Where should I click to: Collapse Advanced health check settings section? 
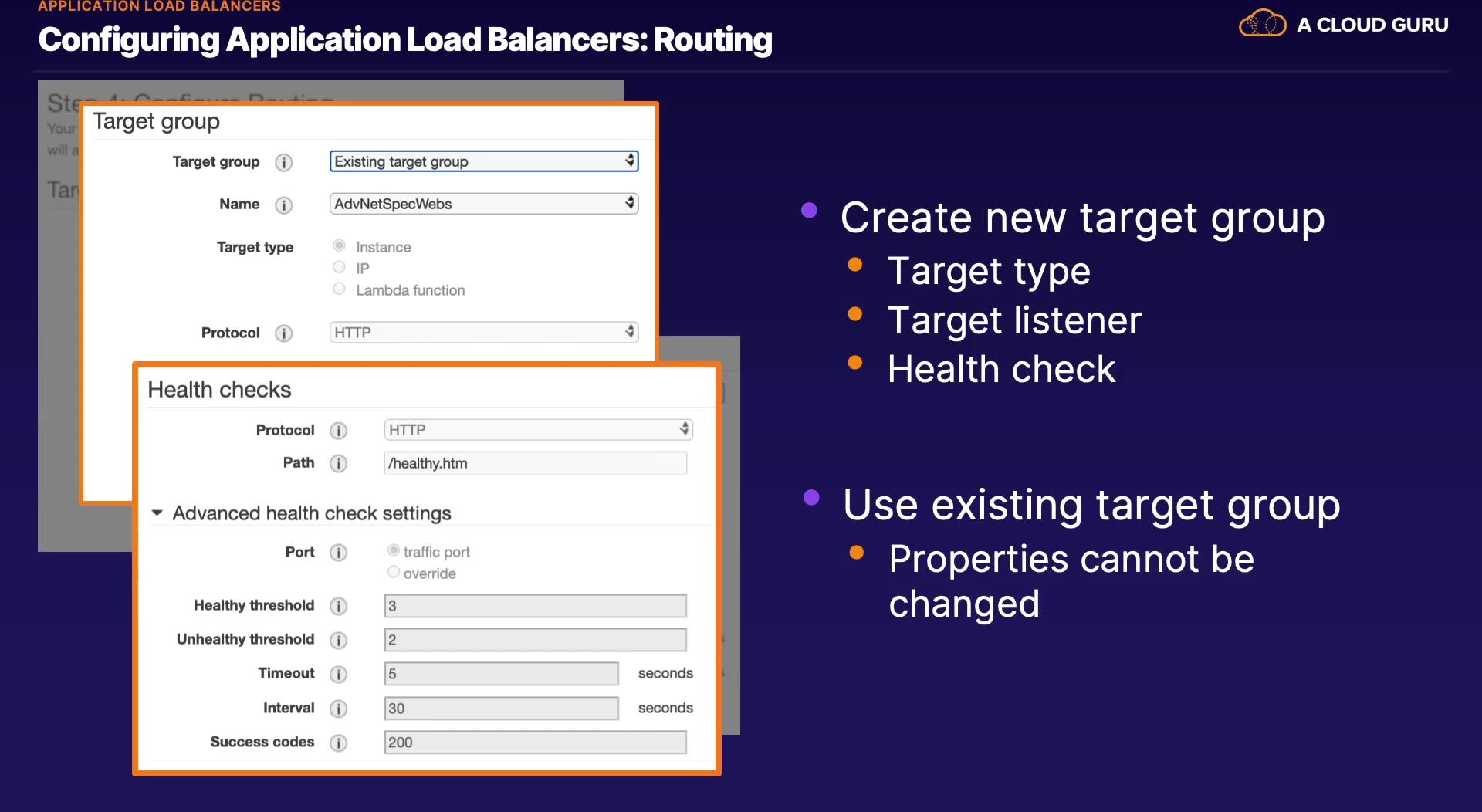pyautogui.click(x=157, y=513)
